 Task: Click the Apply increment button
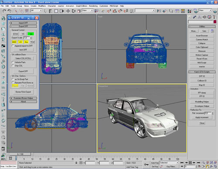point(202,117)
